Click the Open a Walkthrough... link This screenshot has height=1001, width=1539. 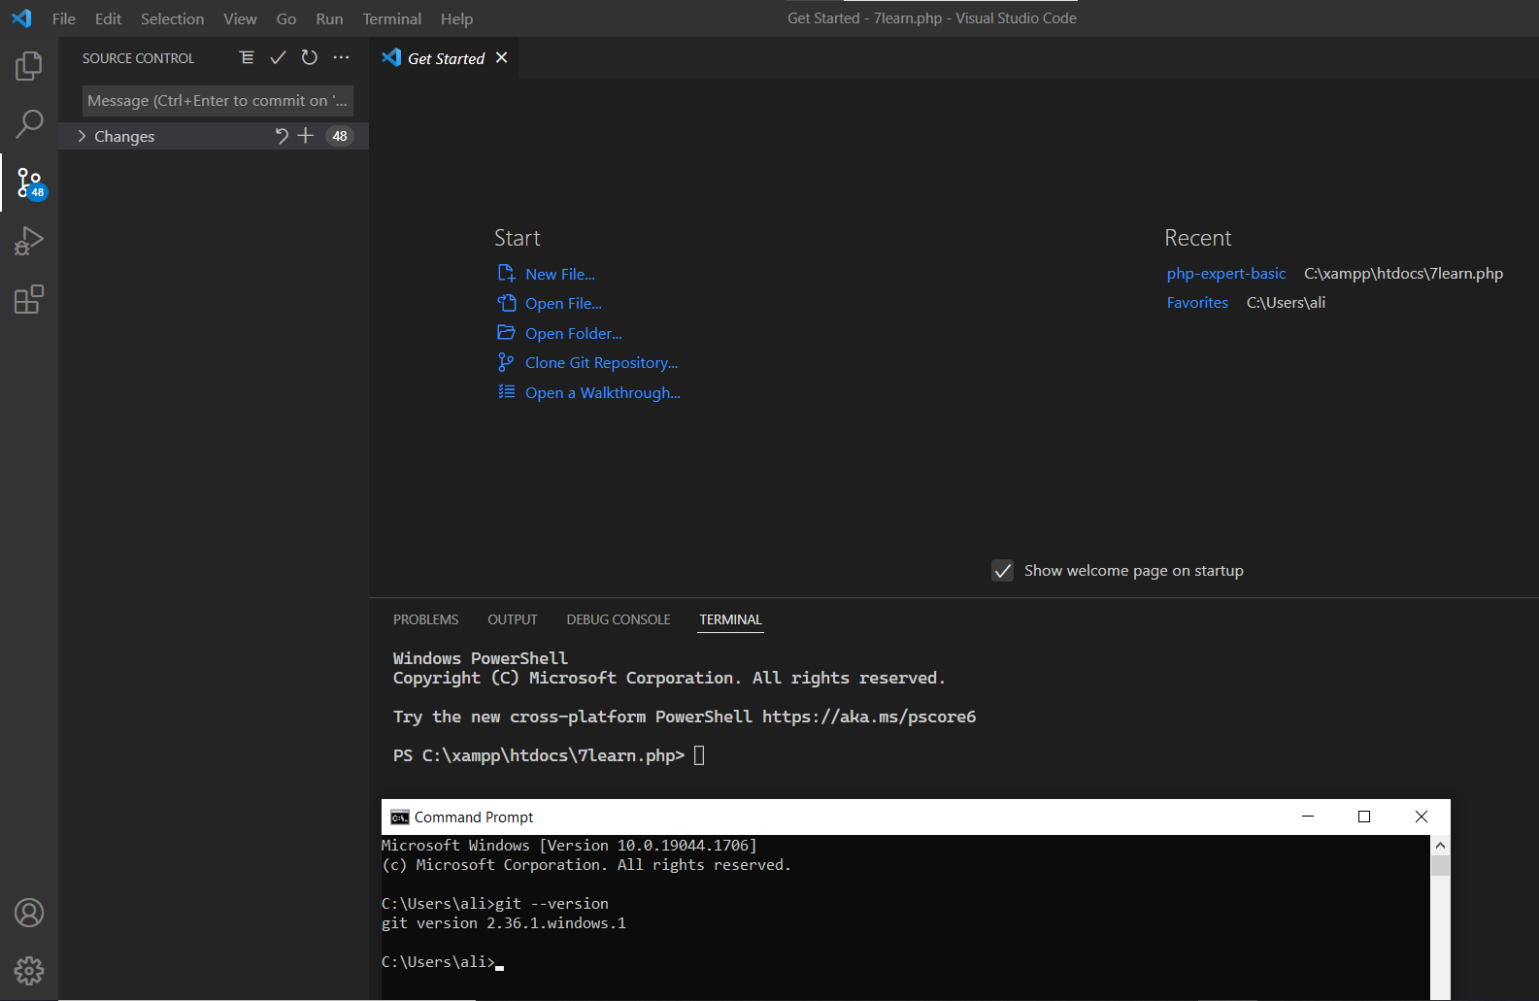point(603,393)
